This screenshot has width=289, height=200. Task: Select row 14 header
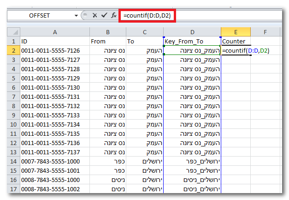(x=13, y=162)
